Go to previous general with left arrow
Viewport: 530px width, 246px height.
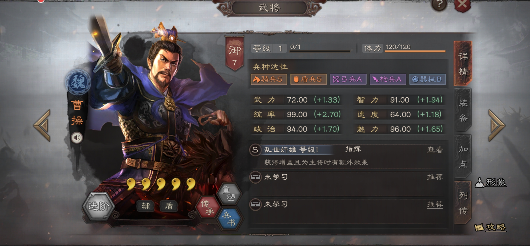pos(42,125)
